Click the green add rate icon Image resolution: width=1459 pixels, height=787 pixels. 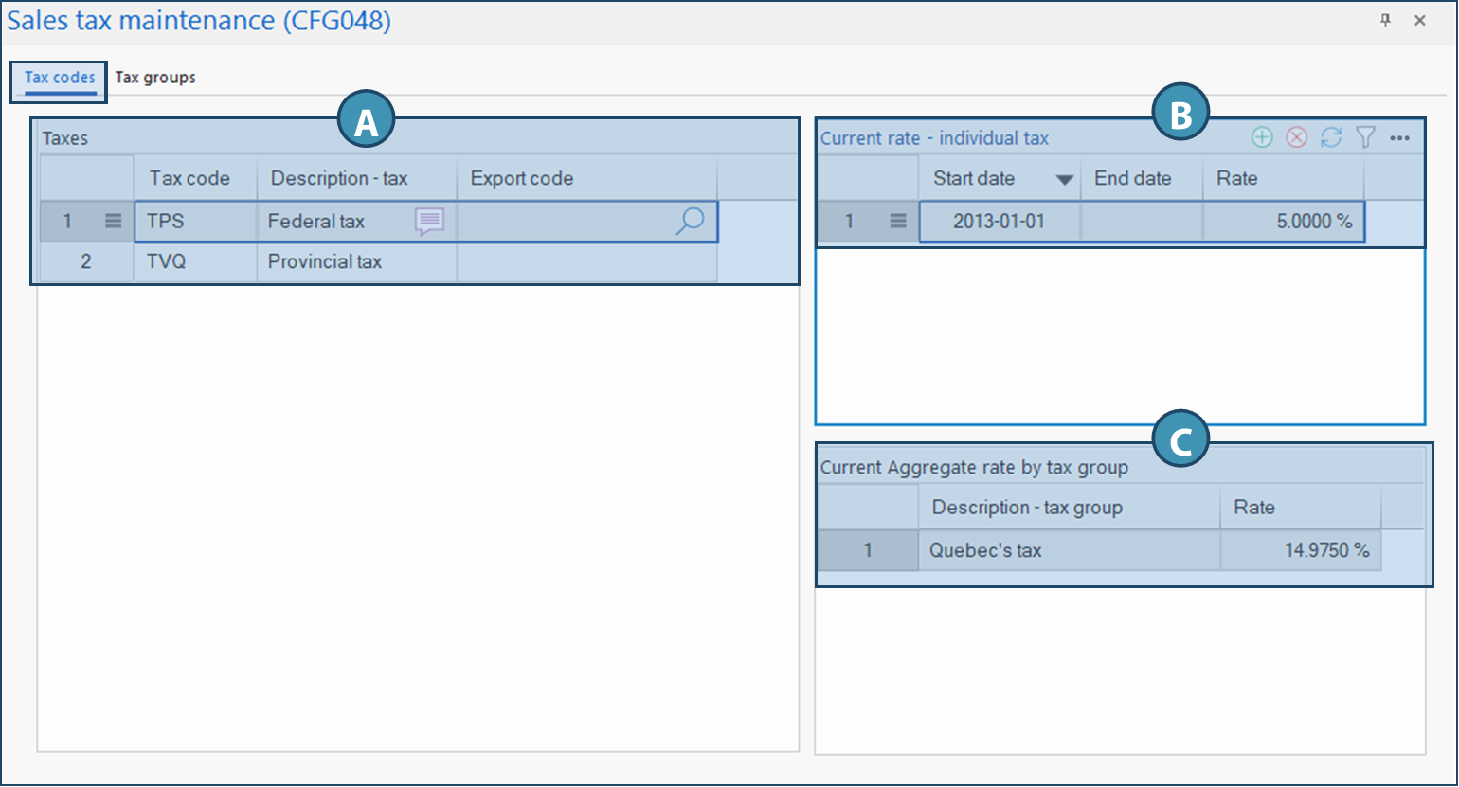pos(1261,138)
